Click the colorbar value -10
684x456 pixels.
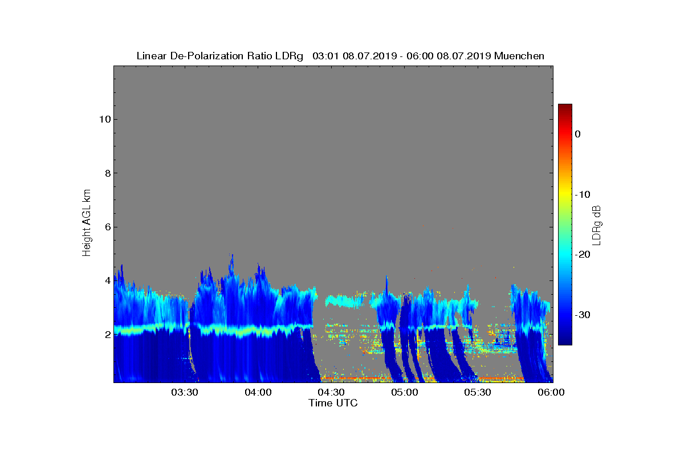pyautogui.click(x=583, y=194)
